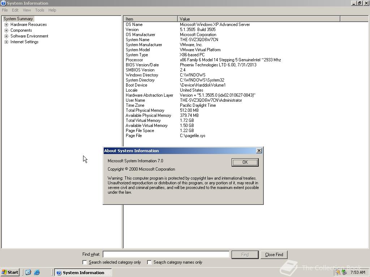
Task: Enable Search category names only checkbox
Action: click(x=149, y=262)
